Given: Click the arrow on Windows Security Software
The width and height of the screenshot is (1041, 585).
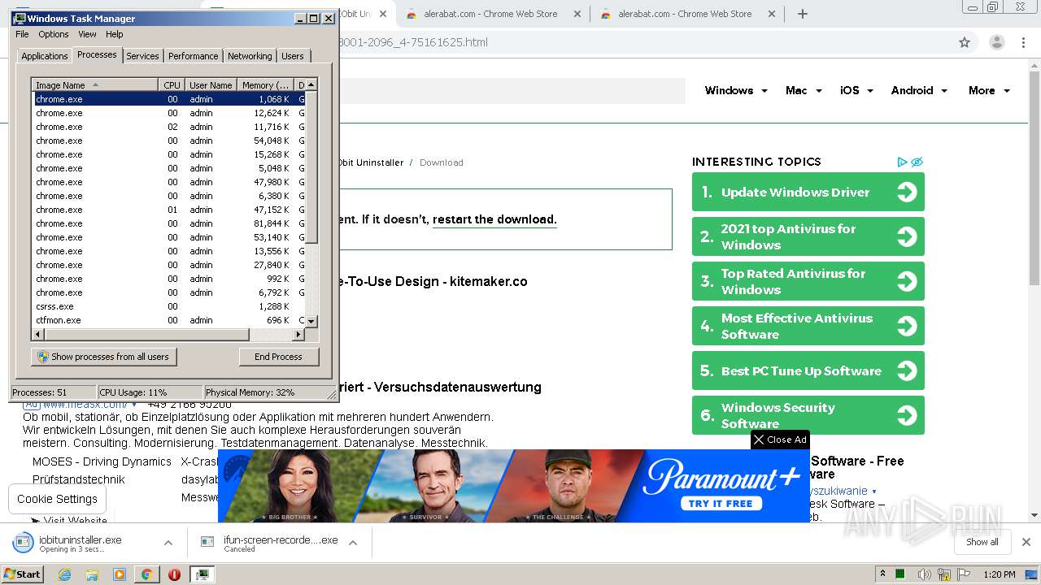Looking at the screenshot, I should (907, 415).
